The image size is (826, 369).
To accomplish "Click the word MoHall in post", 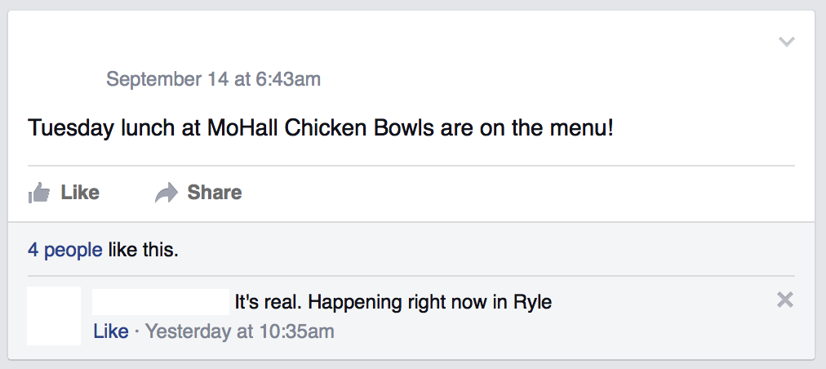I will click(x=243, y=128).
